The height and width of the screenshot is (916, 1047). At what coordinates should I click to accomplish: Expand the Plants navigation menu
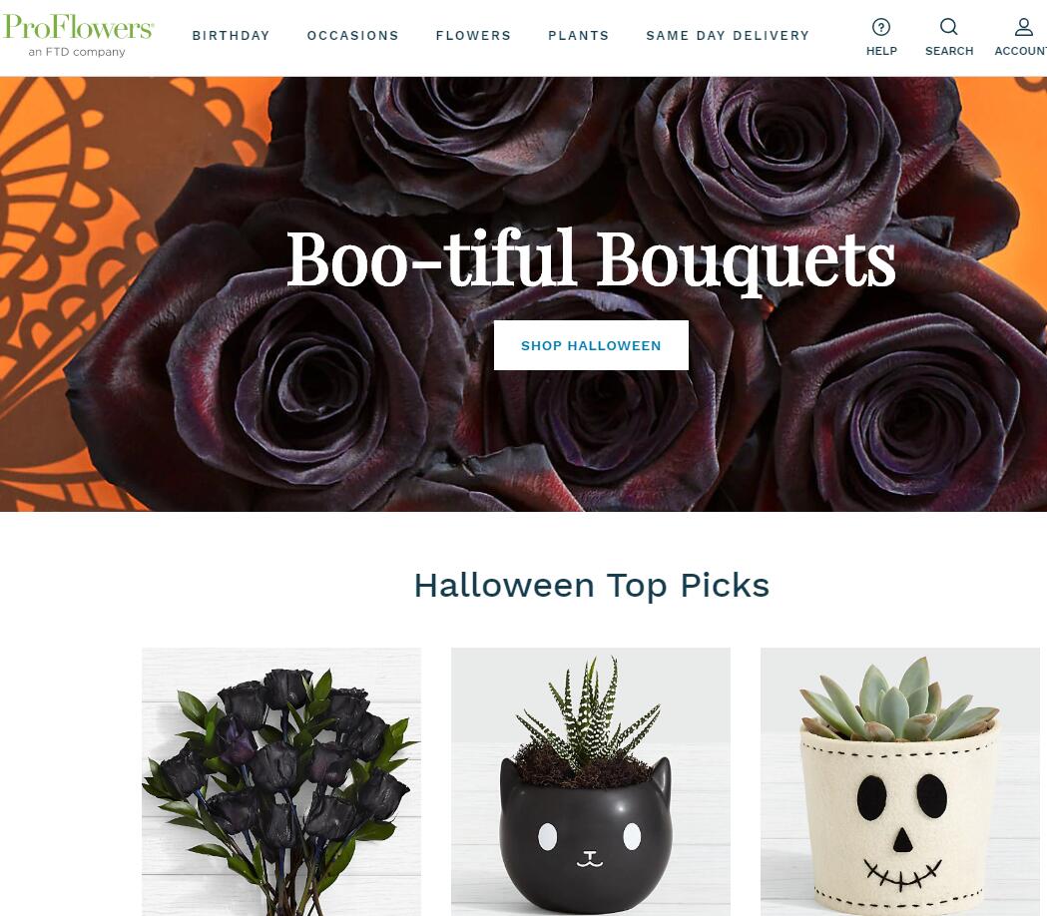click(x=578, y=35)
